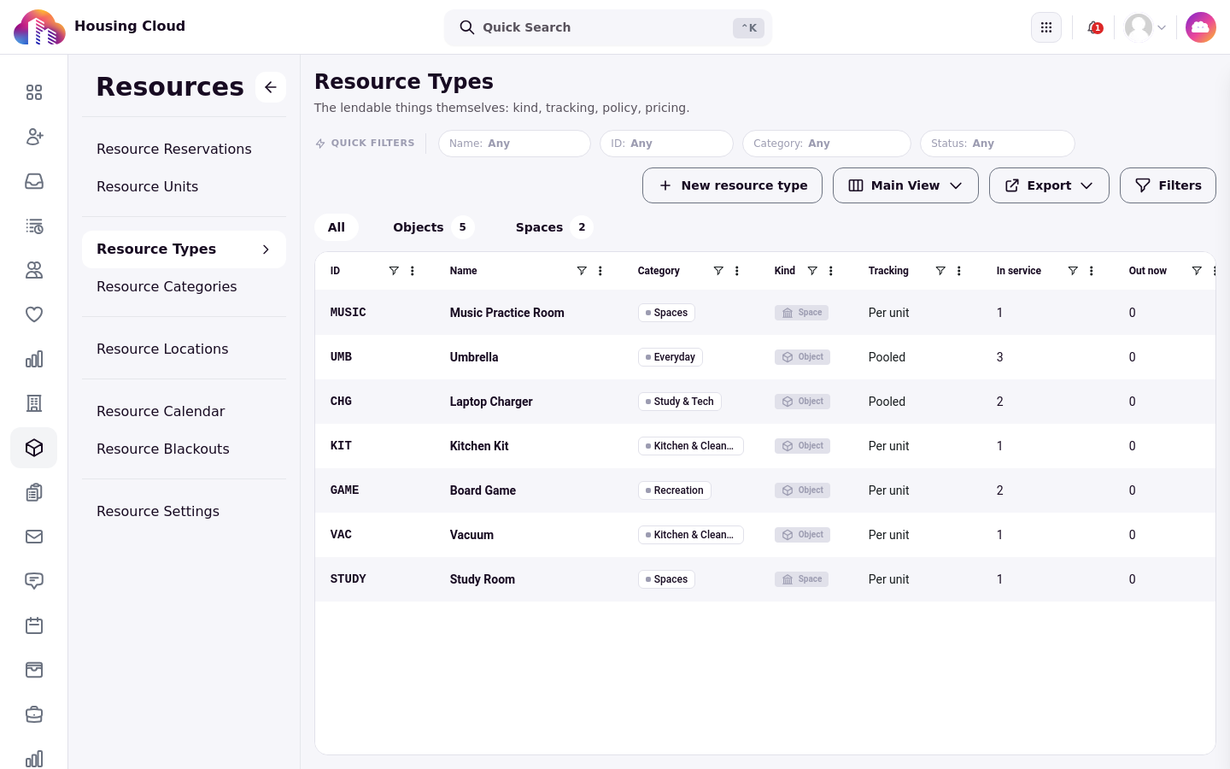
Task: Click the filter icon on the Tracking column
Action: 940,271
